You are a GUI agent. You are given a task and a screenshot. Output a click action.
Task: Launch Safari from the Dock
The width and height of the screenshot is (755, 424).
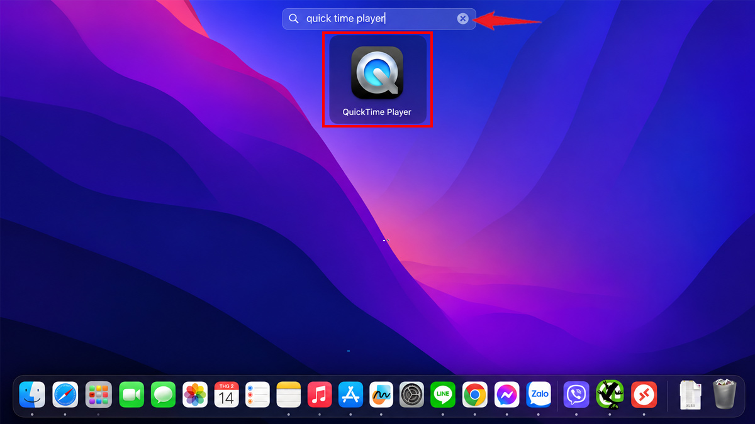(65, 394)
